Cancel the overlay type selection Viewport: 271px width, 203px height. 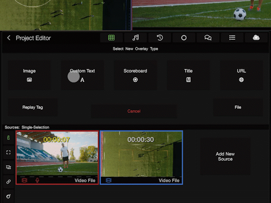pos(134,111)
